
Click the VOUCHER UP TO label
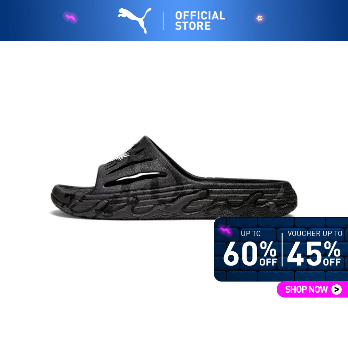(x=315, y=234)
